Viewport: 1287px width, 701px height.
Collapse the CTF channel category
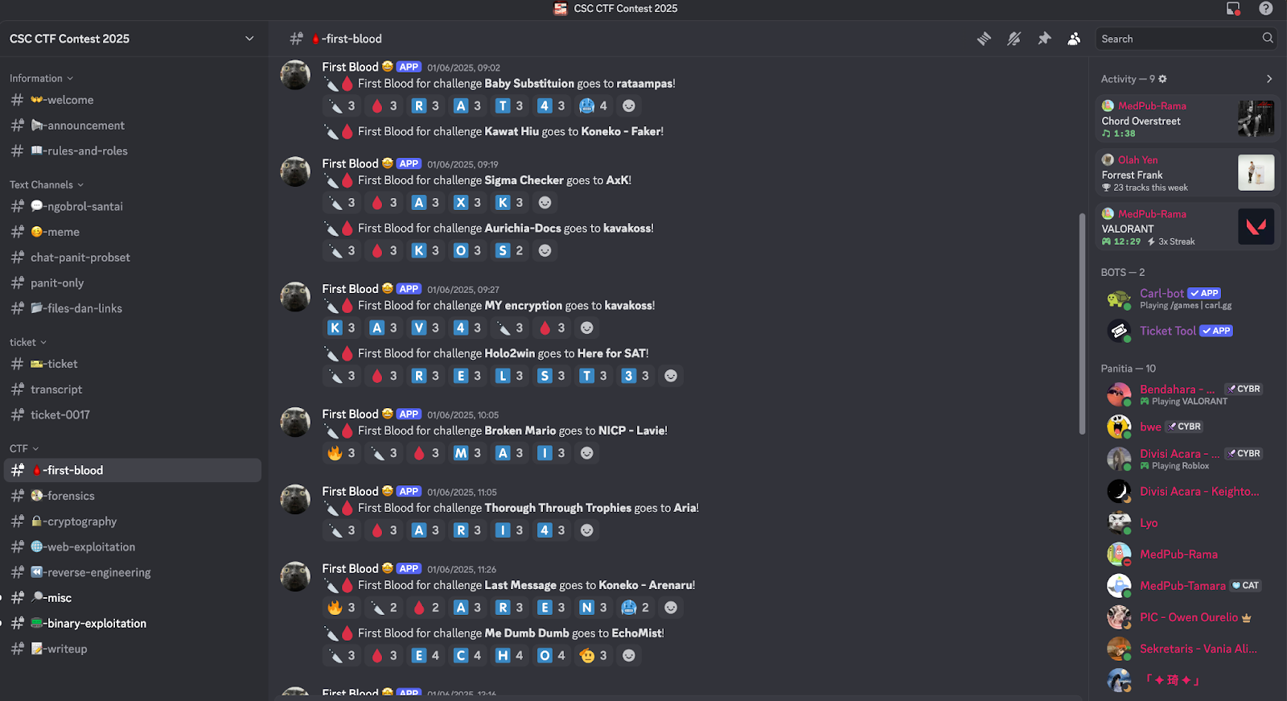coord(24,449)
